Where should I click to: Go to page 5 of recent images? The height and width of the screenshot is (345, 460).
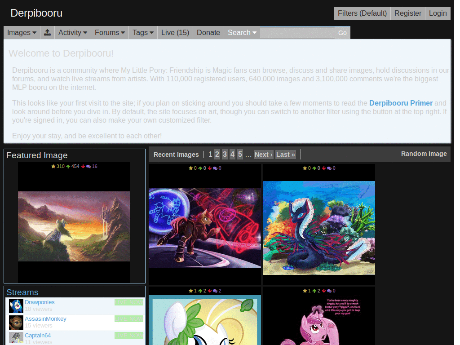(240, 155)
